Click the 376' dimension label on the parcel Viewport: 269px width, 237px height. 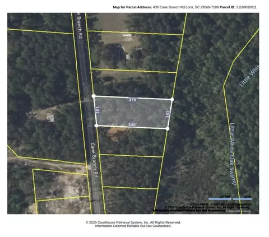[x=133, y=100]
